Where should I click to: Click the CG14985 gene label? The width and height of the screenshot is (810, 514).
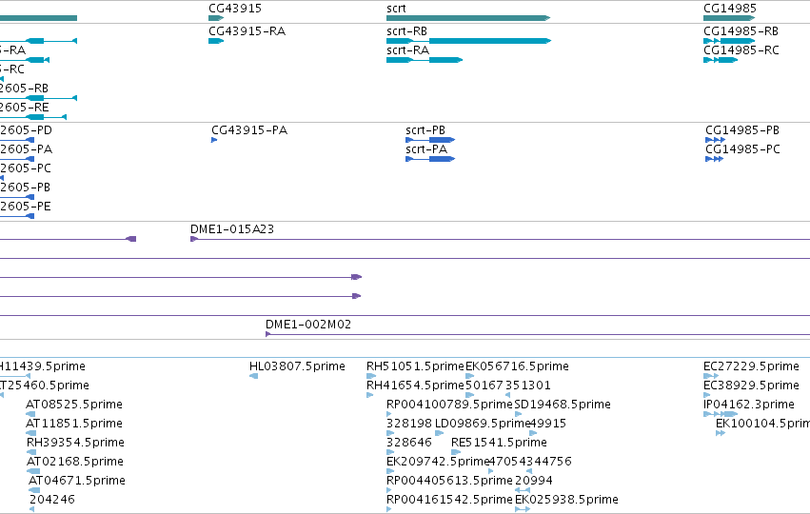729,9
